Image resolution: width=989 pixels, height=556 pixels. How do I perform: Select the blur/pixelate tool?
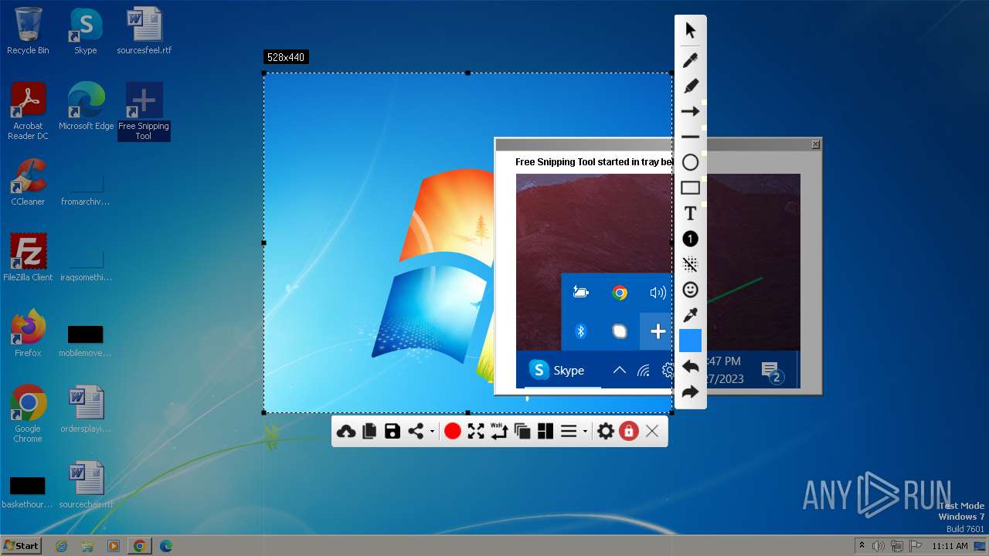[x=690, y=264]
